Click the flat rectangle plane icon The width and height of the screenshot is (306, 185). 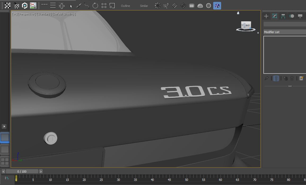click(192, 6)
